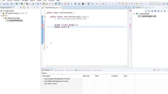Open the Data Source Explorer tab
The height and width of the screenshot is (94, 168).
[x=83, y=70]
